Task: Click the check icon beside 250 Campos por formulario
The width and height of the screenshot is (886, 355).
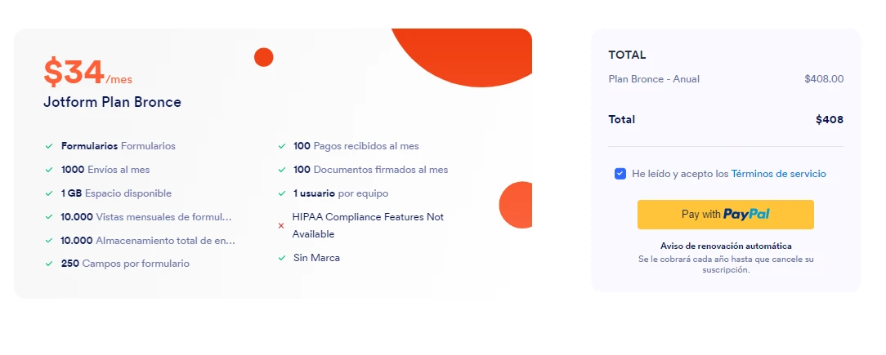Action: (49, 264)
